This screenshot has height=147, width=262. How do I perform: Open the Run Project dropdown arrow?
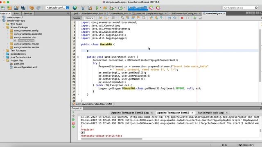[101, 8]
